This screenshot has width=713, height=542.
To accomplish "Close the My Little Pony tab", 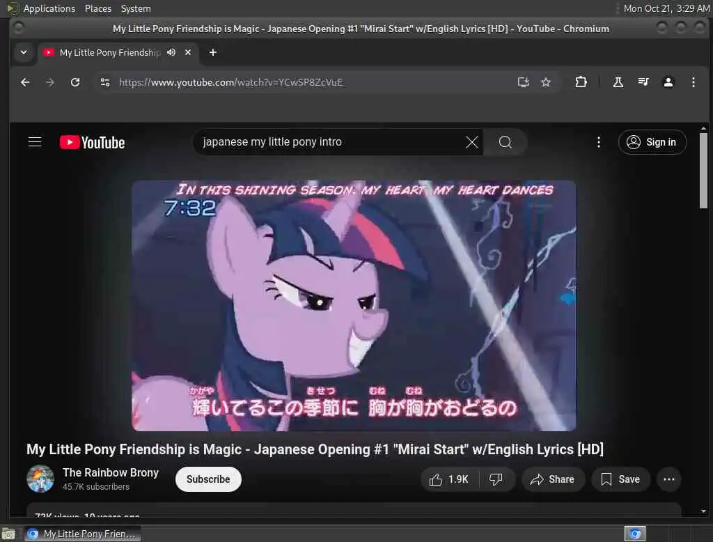I will pyautogui.click(x=188, y=52).
